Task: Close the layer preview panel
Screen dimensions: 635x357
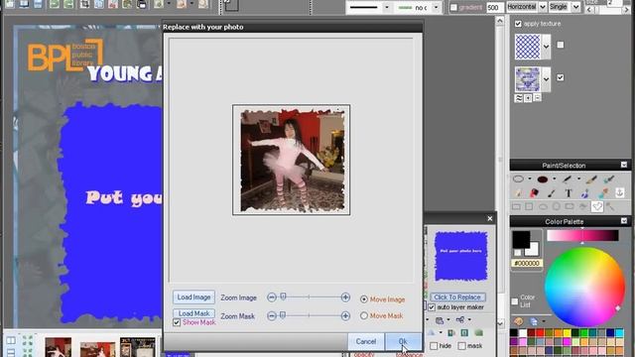Action: [x=490, y=218]
